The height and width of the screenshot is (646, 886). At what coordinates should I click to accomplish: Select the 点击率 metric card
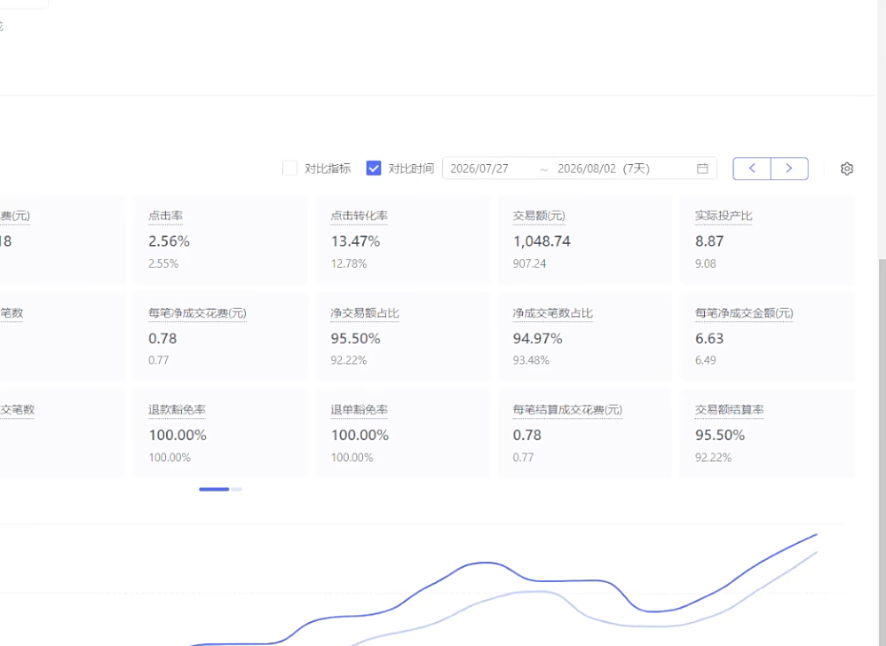pos(220,240)
